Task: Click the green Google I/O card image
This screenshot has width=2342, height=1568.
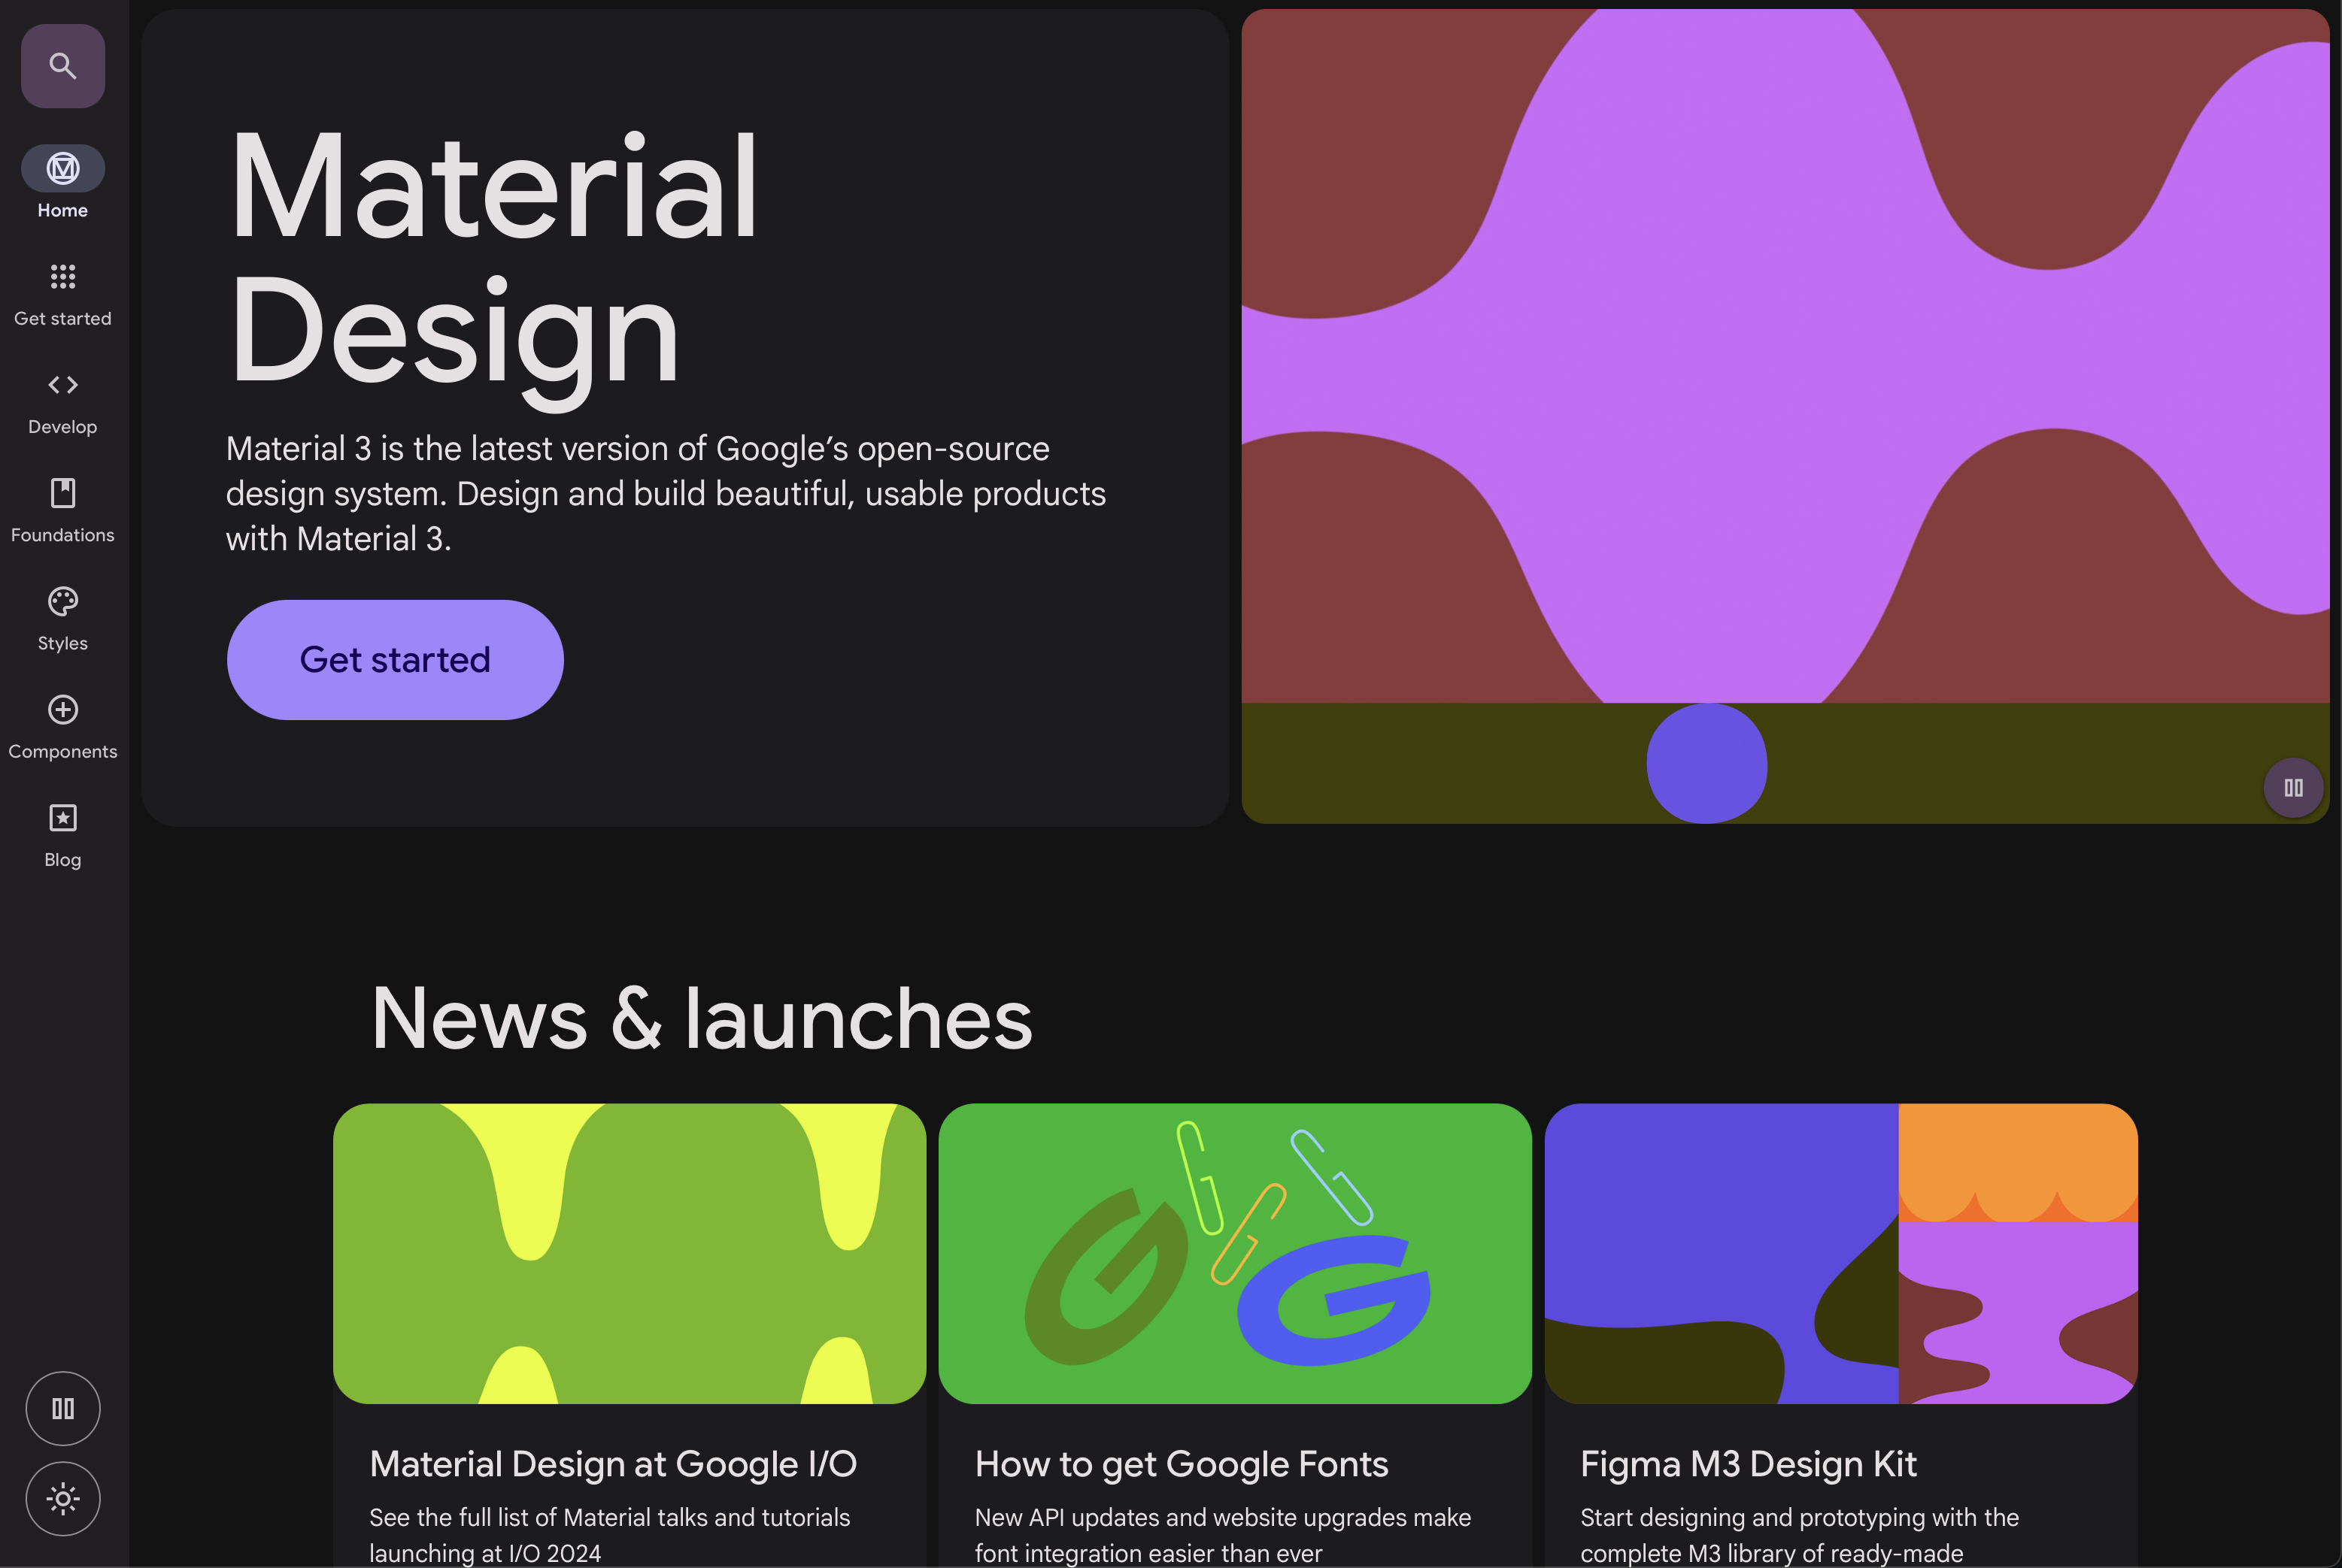Action: click(x=629, y=1253)
